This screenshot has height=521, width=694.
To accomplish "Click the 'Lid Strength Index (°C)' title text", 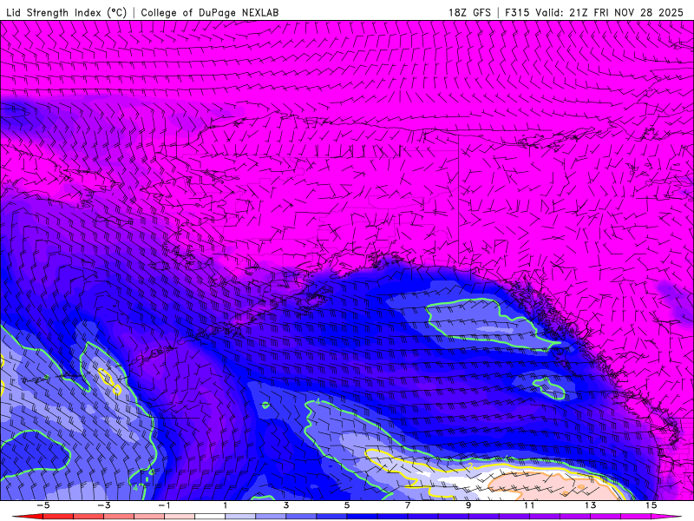I will click(67, 12).
